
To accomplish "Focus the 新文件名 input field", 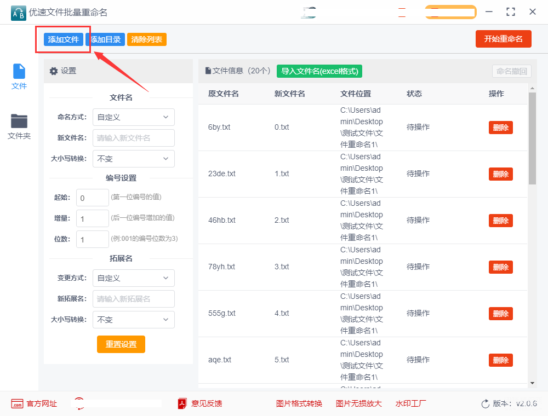I will pos(134,138).
